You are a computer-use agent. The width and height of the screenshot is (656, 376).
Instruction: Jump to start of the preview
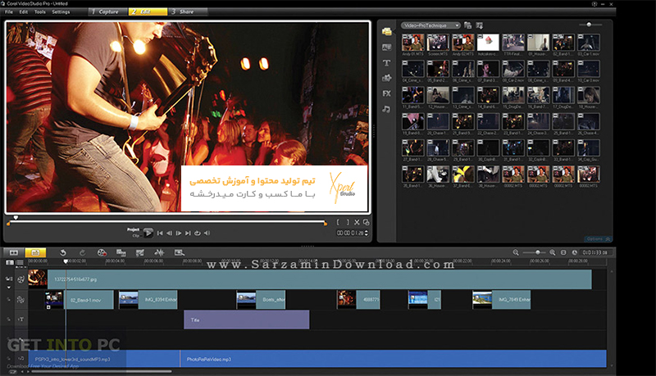pos(160,233)
